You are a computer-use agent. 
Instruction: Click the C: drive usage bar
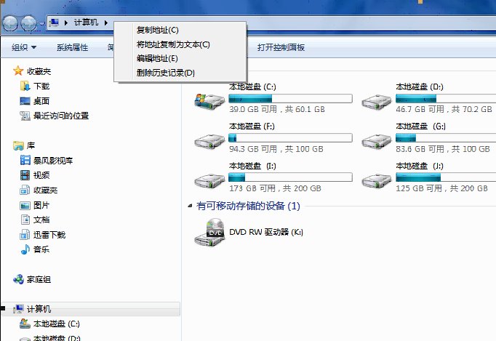click(x=290, y=98)
